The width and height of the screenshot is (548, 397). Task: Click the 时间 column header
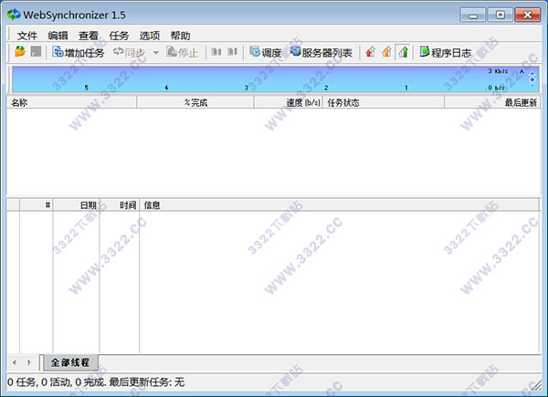(x=120, y=205)
